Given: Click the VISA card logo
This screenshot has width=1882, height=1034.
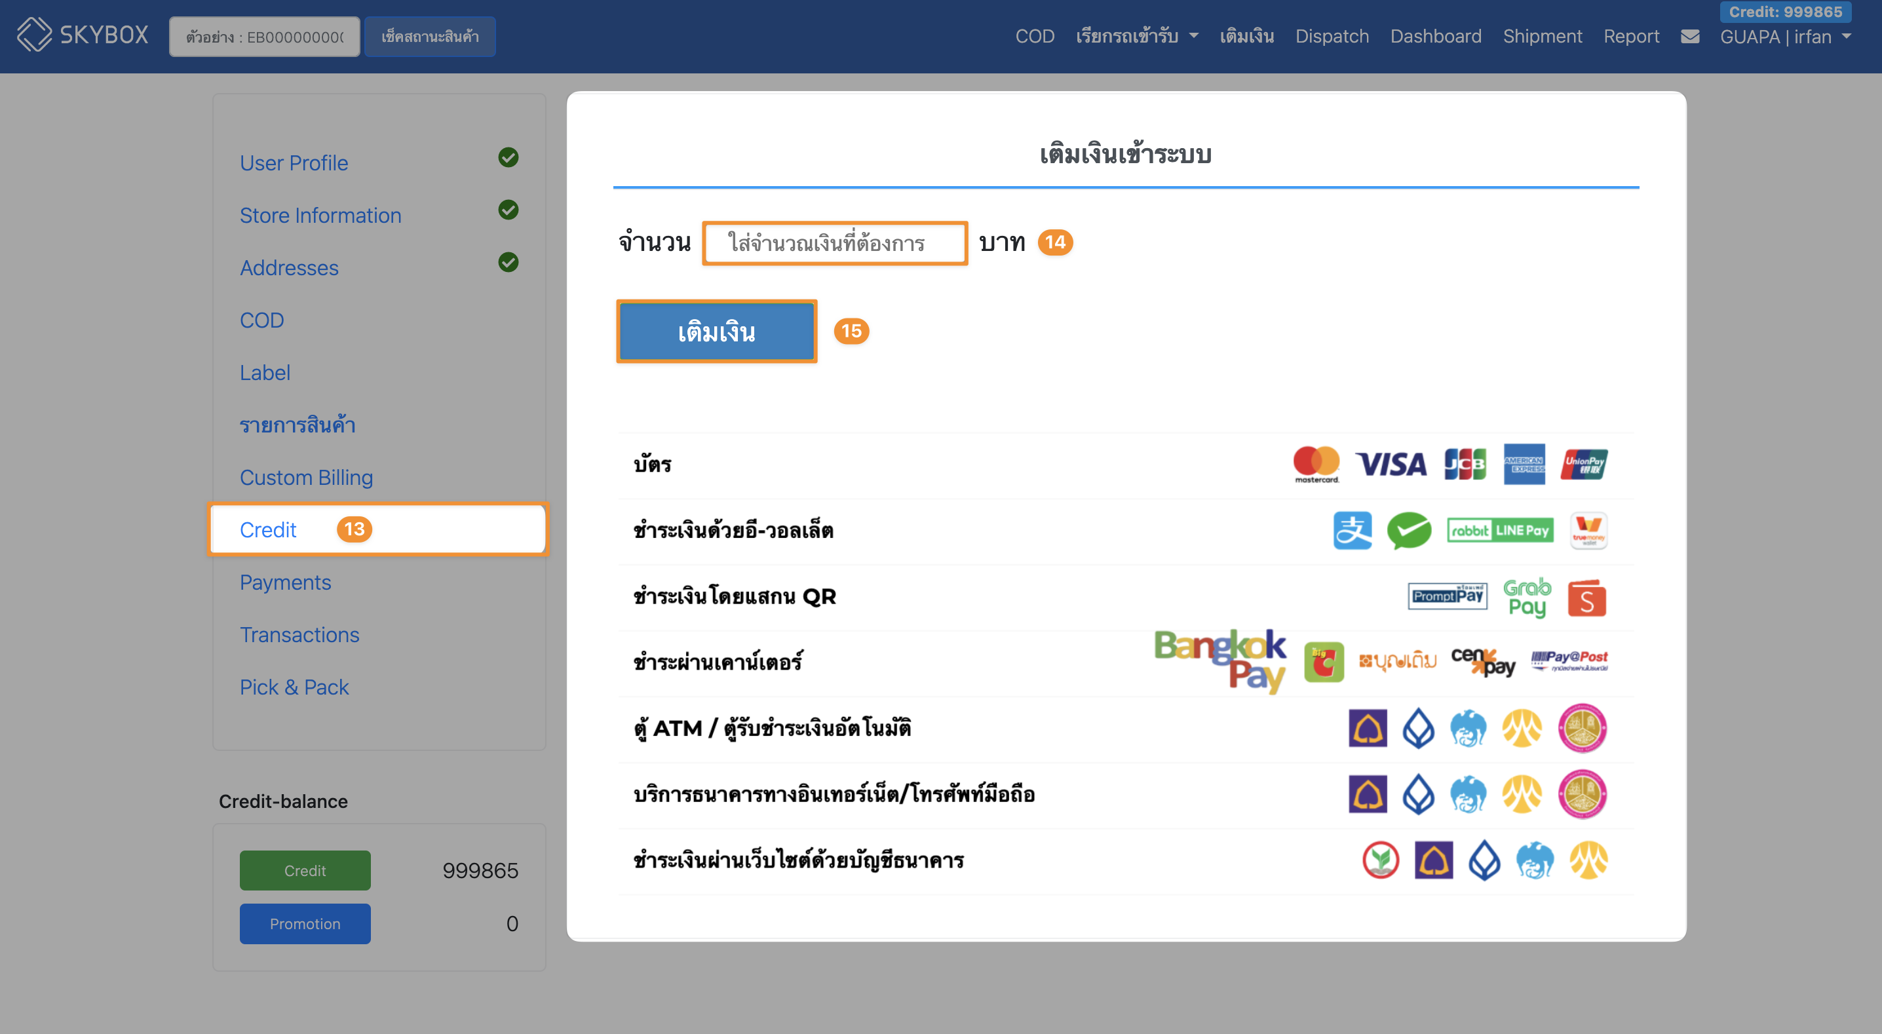Looking at the screenshot, I should (1391, 463).
